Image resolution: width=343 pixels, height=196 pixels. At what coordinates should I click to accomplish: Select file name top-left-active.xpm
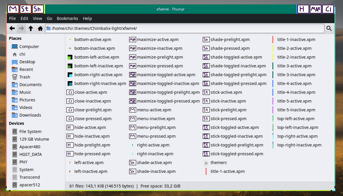coord(296,119)
